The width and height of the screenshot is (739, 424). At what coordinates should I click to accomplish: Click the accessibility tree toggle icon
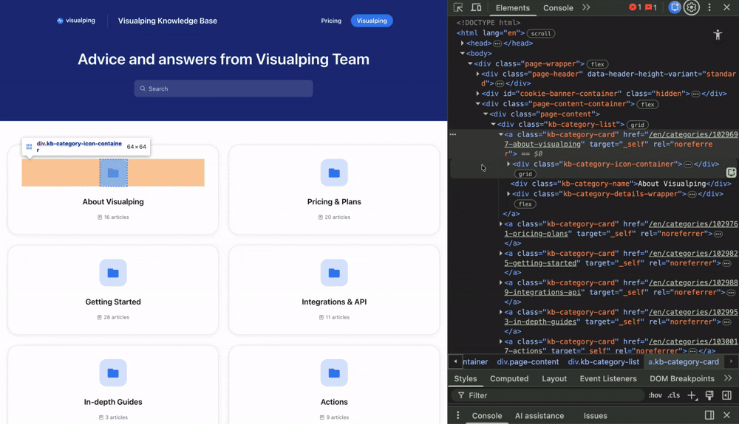click(x=718, y=35)
